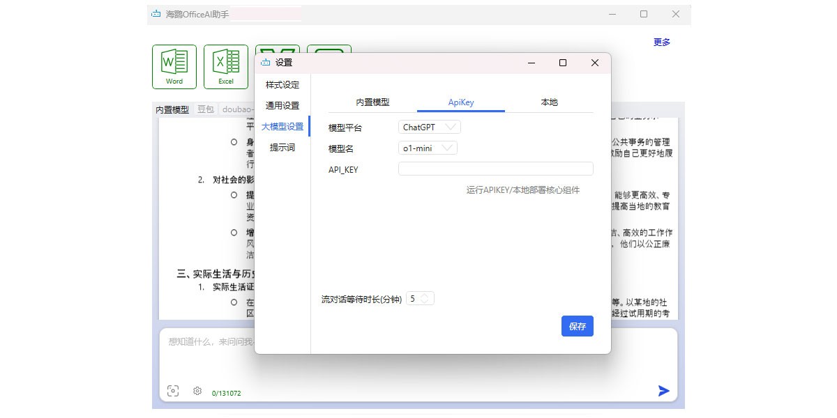The image size is (837, 418).
Task: Click the 海鹦OfficeAI助手 app logo icon
Action: 156,14
